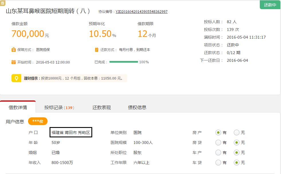
Task: Click the highlighted 户口 location box
Action: point(70,132)
